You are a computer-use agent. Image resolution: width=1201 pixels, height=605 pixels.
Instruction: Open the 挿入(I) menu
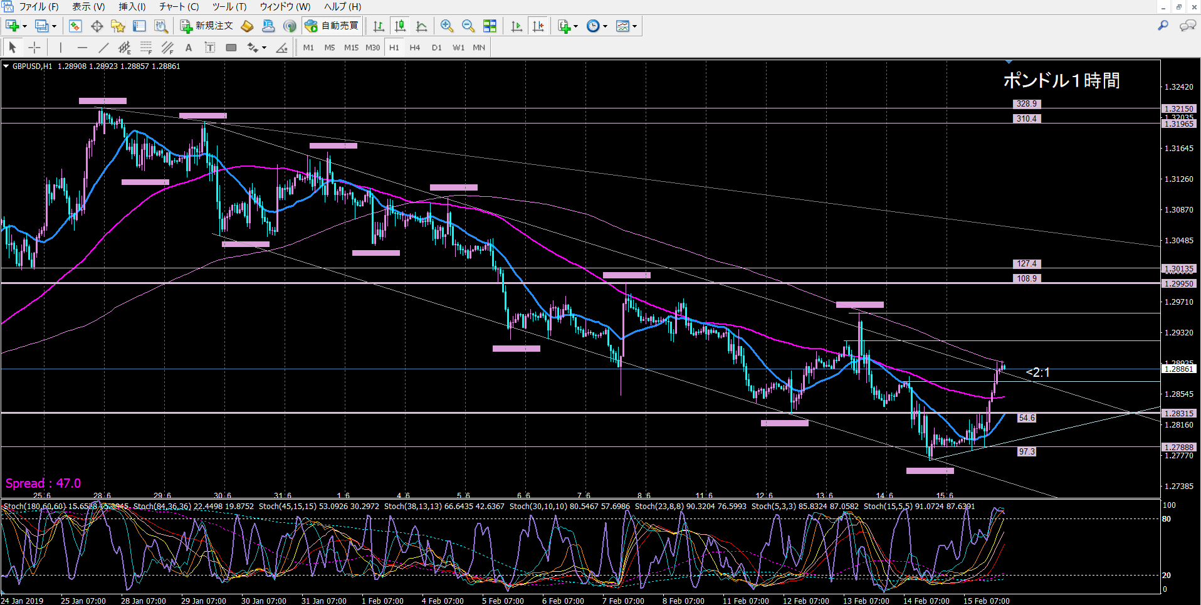(x=132, y=7)
